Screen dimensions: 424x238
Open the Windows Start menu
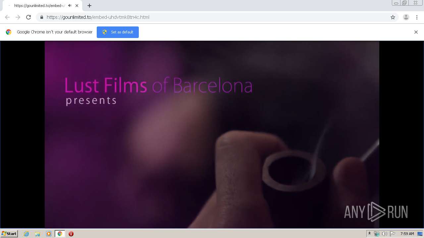[9, 234]
